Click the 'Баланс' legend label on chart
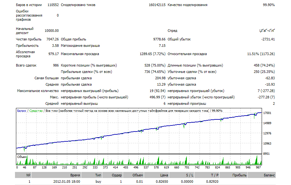 [x=22, y=111]
